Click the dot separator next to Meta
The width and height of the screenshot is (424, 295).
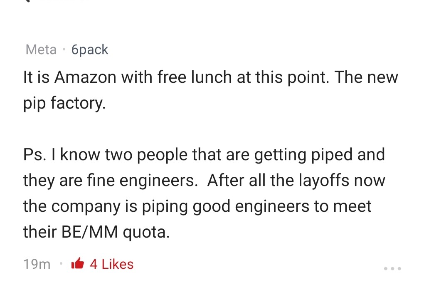pos(64,50)
